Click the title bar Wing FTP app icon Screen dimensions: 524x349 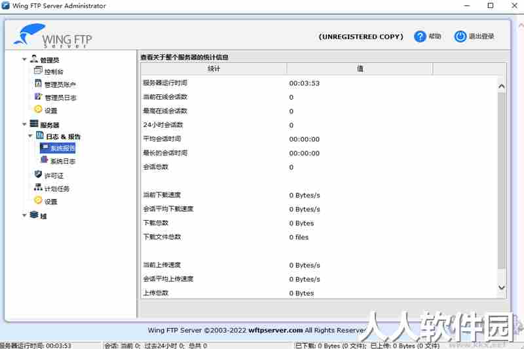click(x=5, y=5)
